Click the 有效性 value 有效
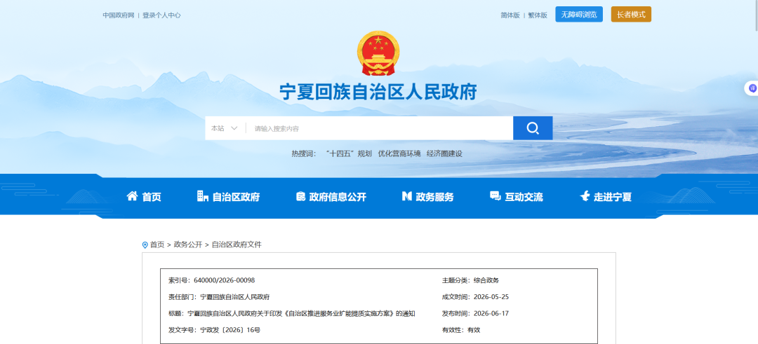Viewport: 758px width, 344px height. point(474,330)
